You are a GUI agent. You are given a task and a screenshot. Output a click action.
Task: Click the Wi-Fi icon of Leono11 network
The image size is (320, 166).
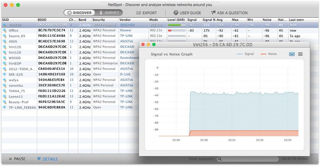5,96
